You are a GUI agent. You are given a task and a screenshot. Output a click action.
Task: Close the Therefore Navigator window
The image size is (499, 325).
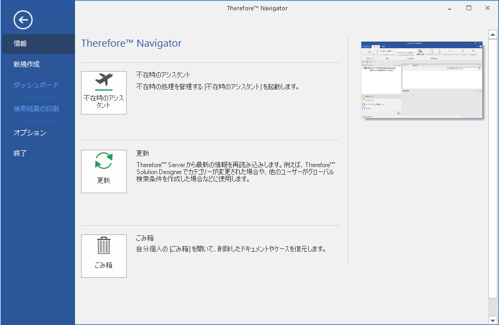click(x=488, y=8)
